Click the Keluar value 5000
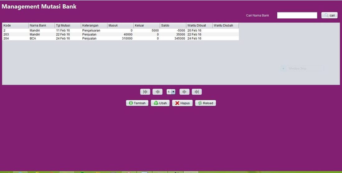 coord(147,30)
